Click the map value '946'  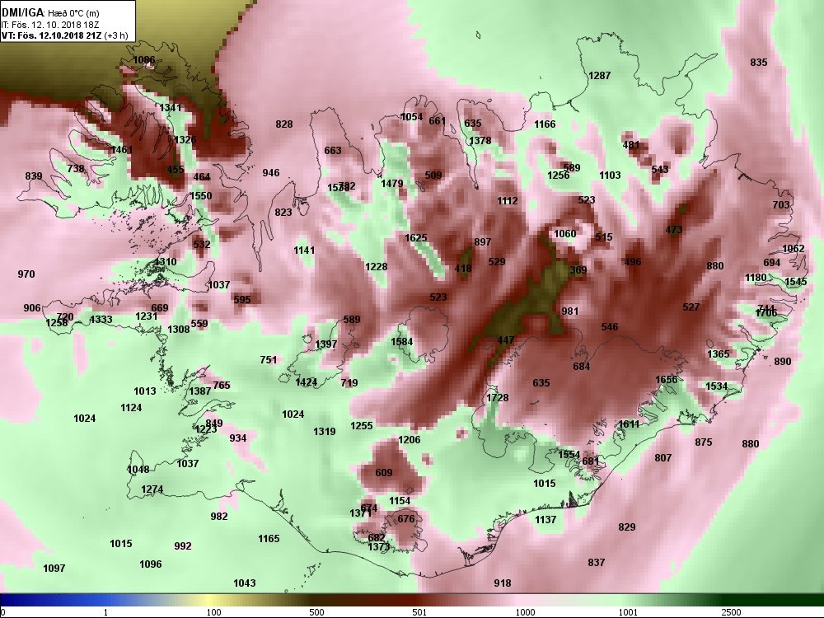tap(271, 173)
